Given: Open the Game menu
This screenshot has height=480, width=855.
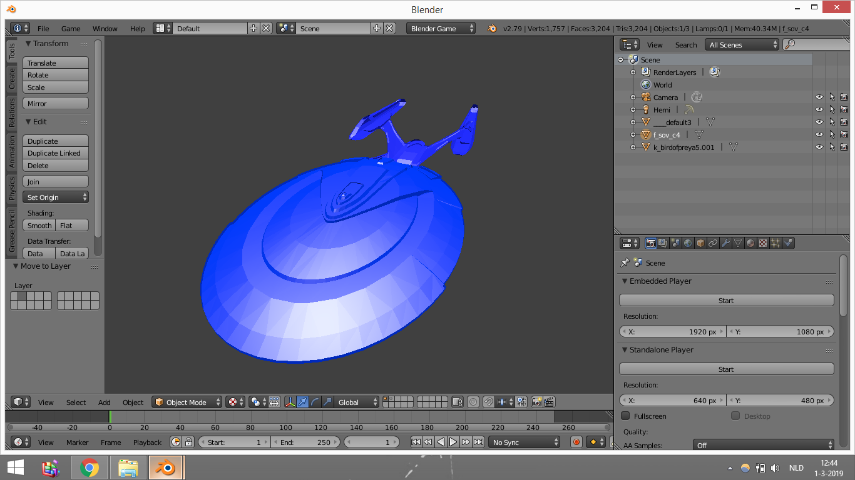Looking at the screenshot, I should pos(71,28).
